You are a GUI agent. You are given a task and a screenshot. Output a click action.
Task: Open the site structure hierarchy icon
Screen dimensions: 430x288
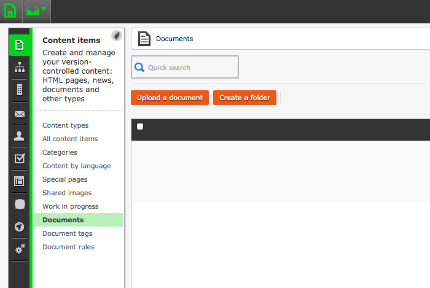click(20, 67)
